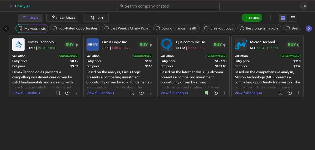This screenshot has height=150, width=315.
Task: Select Best long-term picks filter
Action: point(259,28)
